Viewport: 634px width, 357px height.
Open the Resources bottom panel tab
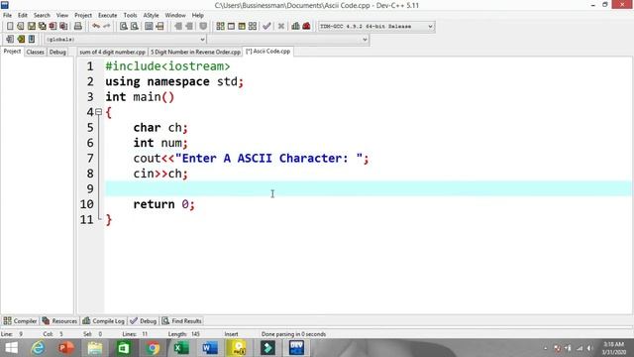pyautogui.click(x=59, y=321)
